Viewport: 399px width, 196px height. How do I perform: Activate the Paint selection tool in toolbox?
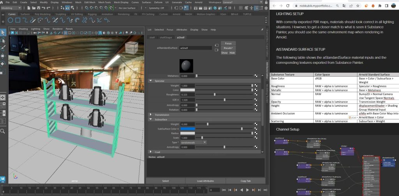coord(3,48)
